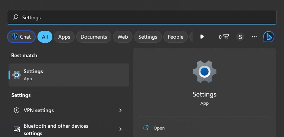Viewport: 284px width, 137px height.
Task: Click the large Settings gear icon
Action: click(x=205, y=72)
